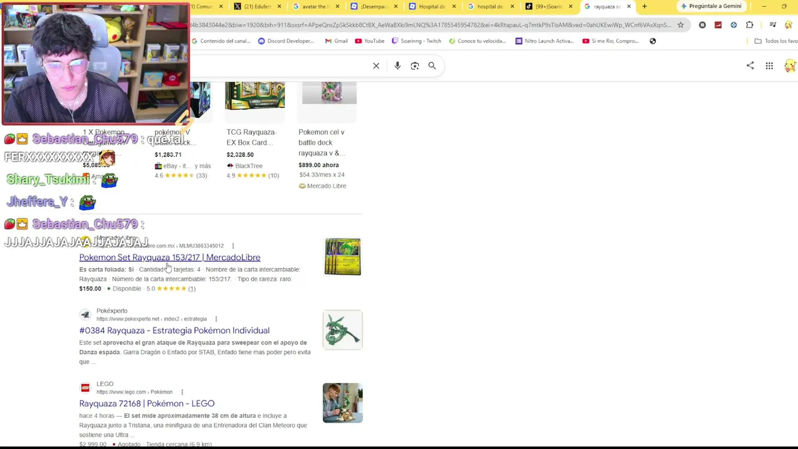The width and height of the screenshot is (798, 449).
Task: Click the dark circular extension icon
Action: [x=703, y=25]
